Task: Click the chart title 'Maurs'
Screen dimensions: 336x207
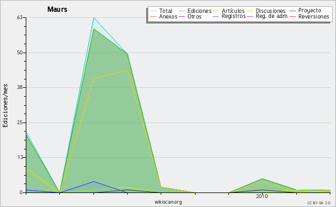Action: tap(57, 10)
